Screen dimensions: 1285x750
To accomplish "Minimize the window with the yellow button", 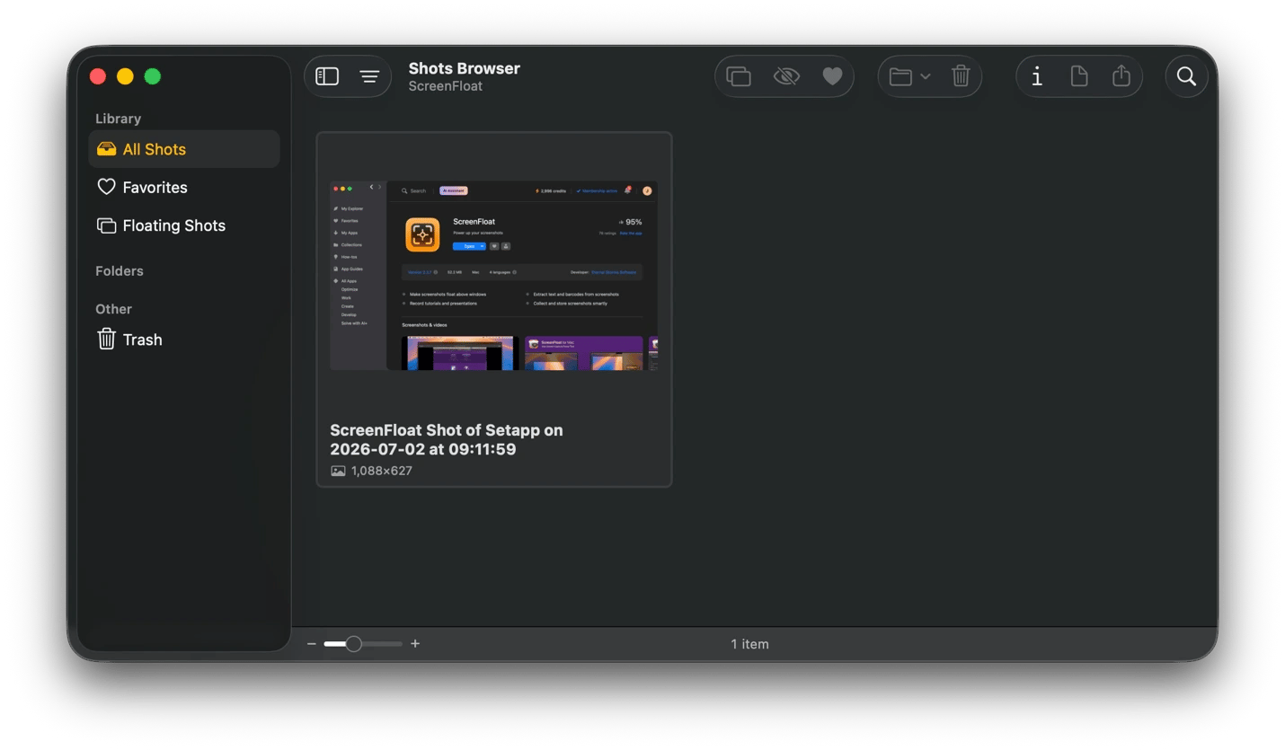I will pos(125,76).
